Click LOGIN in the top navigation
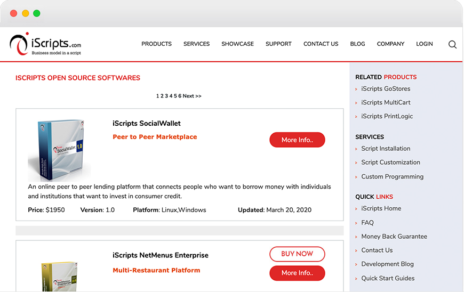This screenshot has height=292, width=464. pos(425,44)
